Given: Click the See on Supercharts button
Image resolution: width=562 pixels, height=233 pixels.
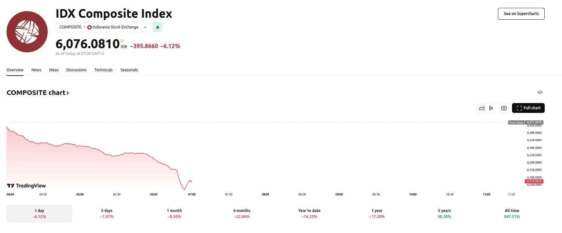Looking at the screenshot, I should [521, 14].
